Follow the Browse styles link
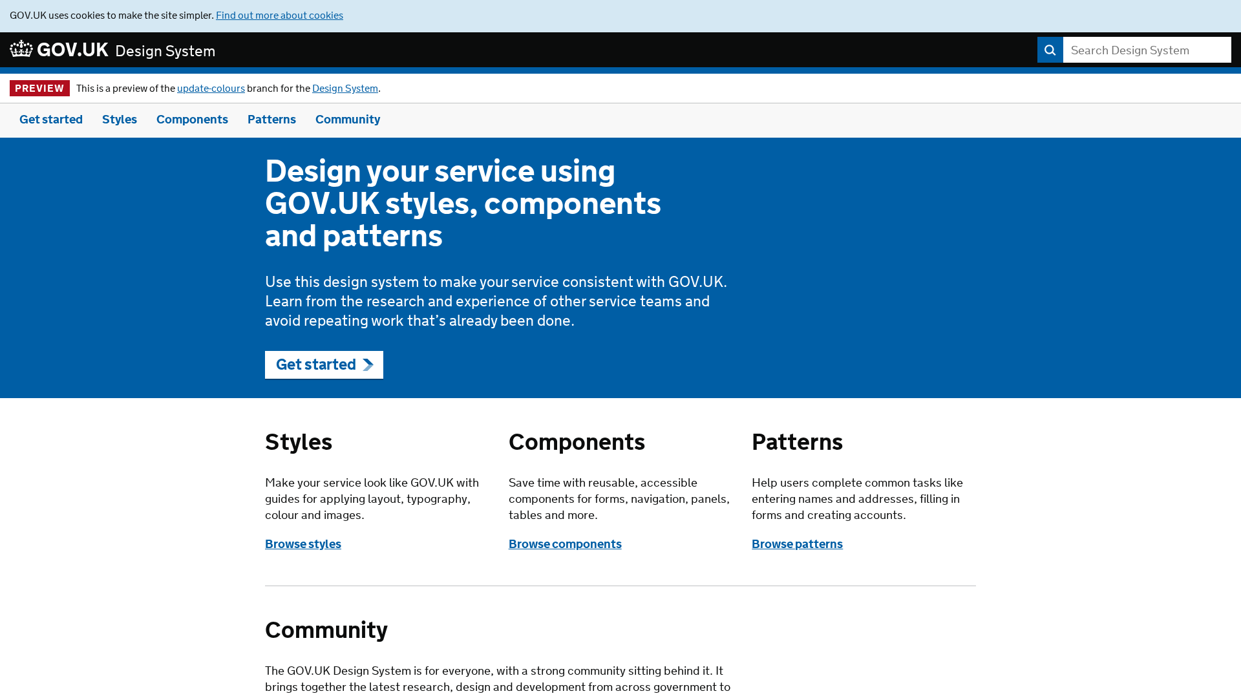1241x698 pixels. 303,544
